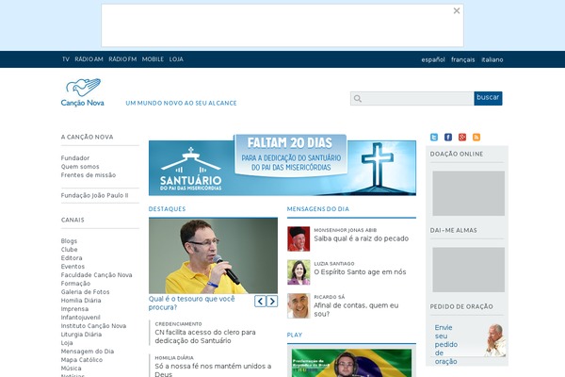Image resolution: width=565 pixels, height=377 pixels.
Task: Open the Google Plus social icon
Action: pos(462,137)
